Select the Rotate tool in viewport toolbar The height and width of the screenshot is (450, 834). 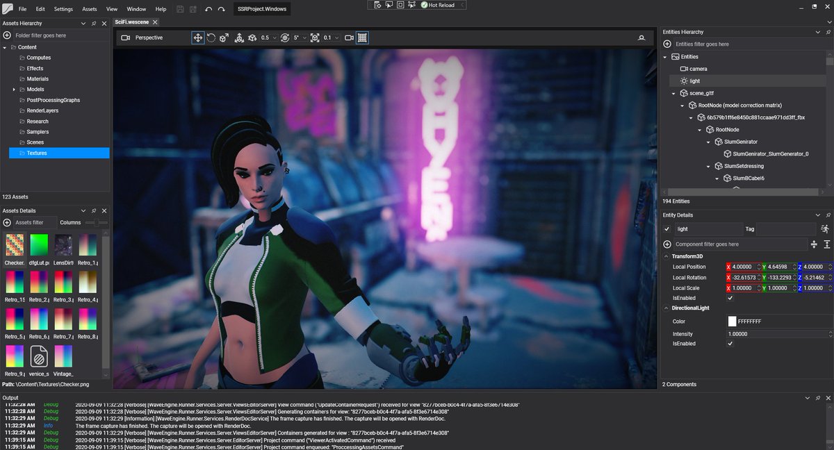coord(211,38)
